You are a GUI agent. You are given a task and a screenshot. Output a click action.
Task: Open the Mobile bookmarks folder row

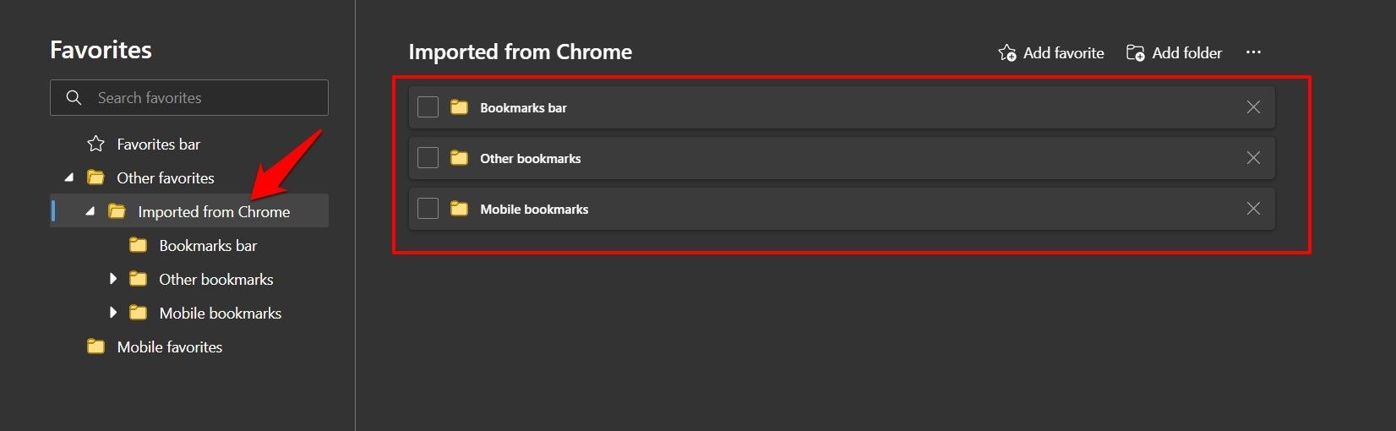pos(534,210)
